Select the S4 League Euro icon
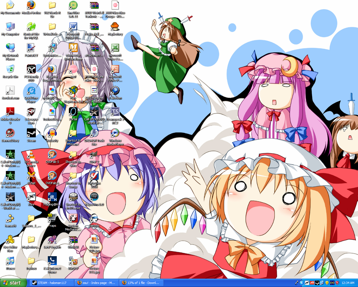 tap(31, 112)
